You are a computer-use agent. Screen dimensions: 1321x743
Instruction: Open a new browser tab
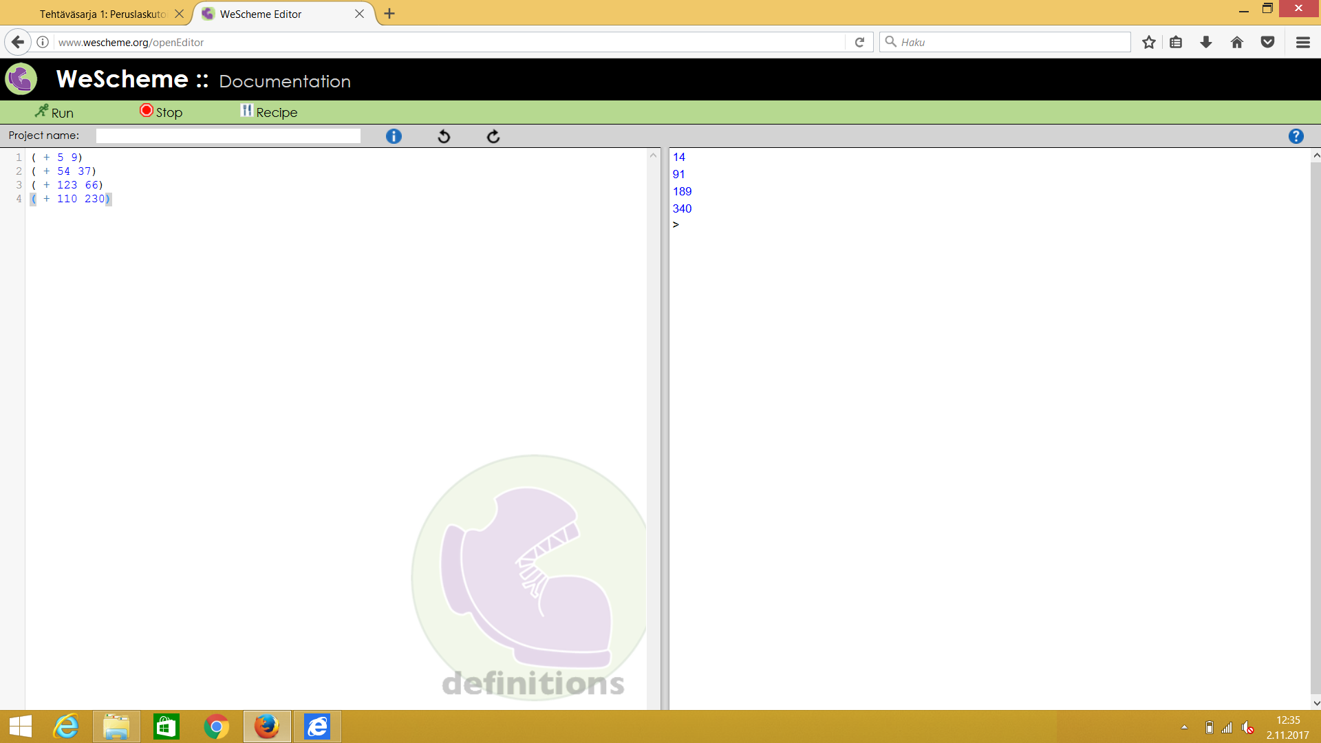tap(389, 14)
